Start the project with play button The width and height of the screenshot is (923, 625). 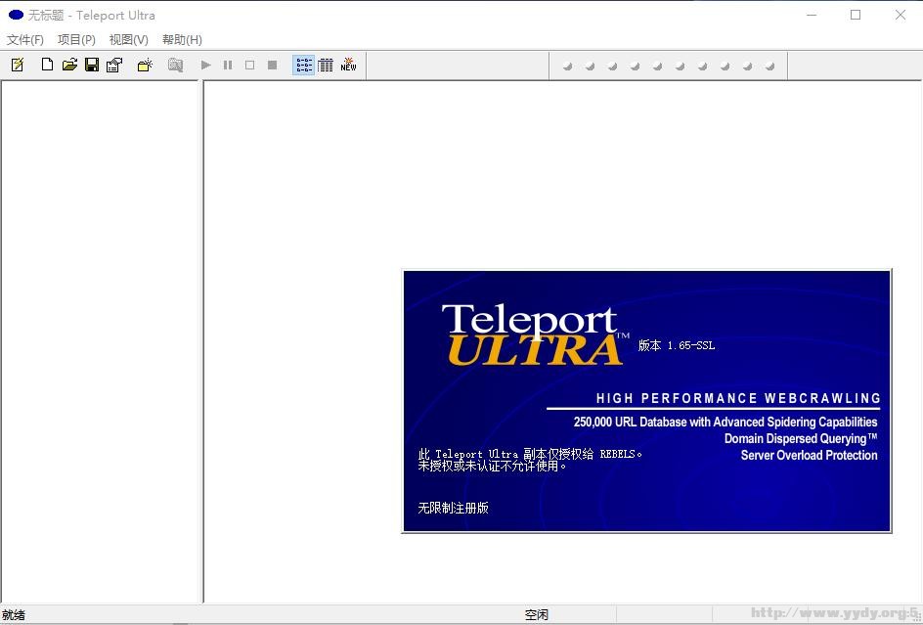click(x=205, y=65)
